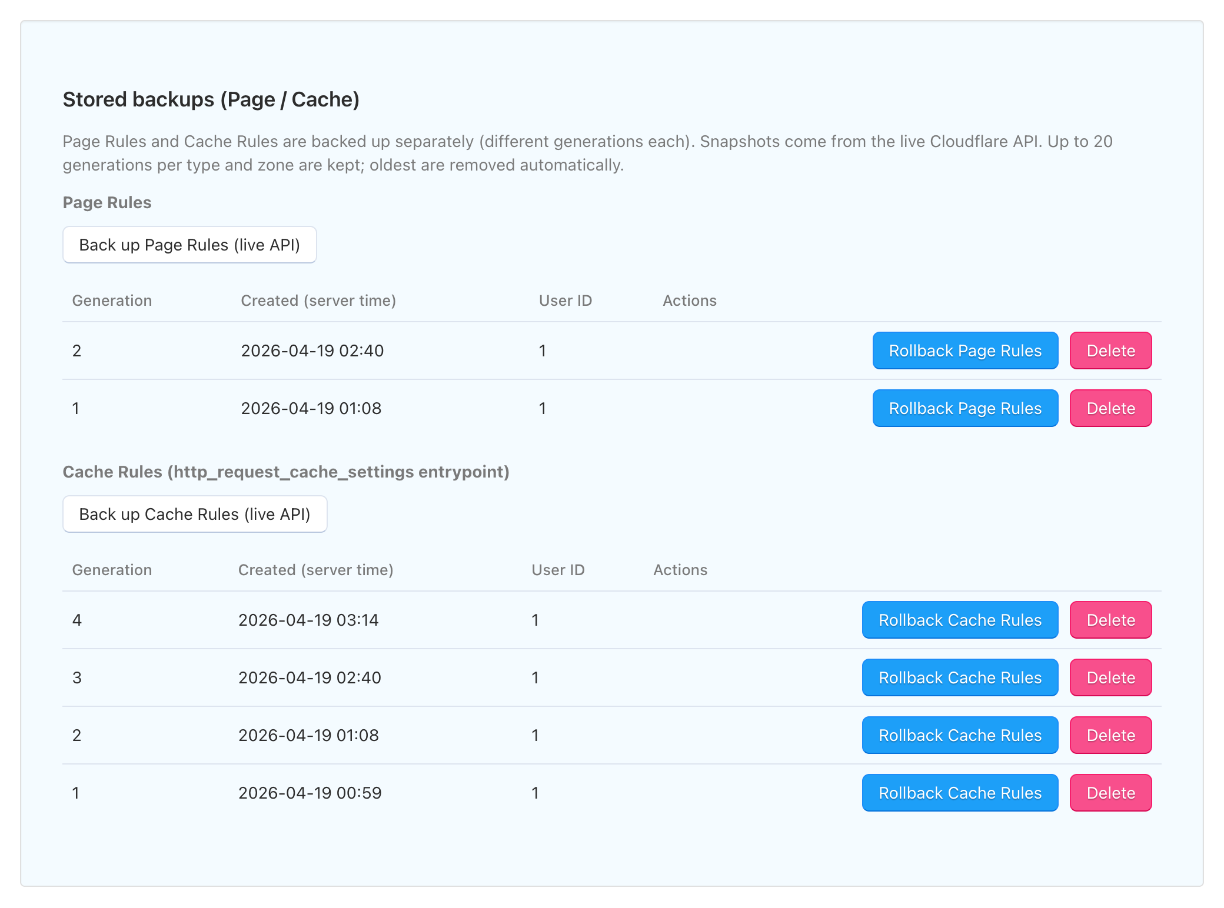Rollback Cache Rules for generation 2
1224x908 pixels.
click(x=960, y=735)
